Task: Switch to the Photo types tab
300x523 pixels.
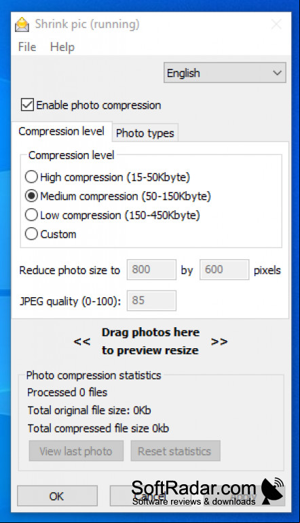Action: point(145,133)
